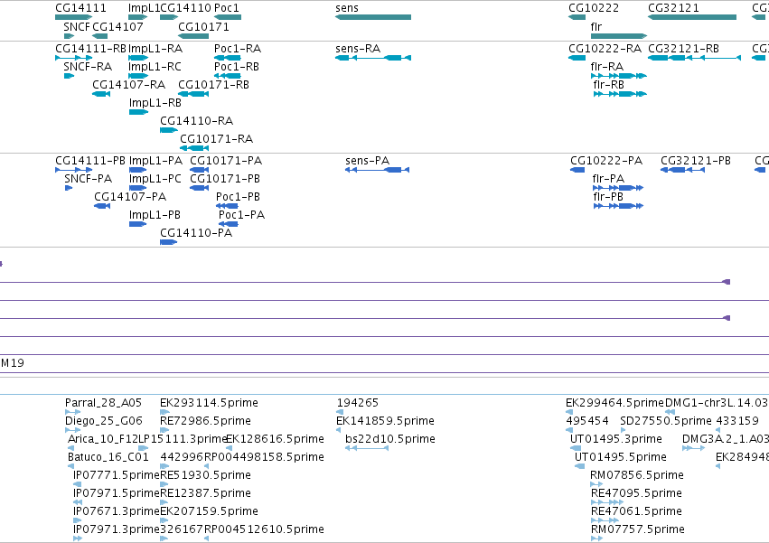Click the UT01495.3prime EST label
The height and width of the screenshot is (543, 769).
click(x=616, y=439)
